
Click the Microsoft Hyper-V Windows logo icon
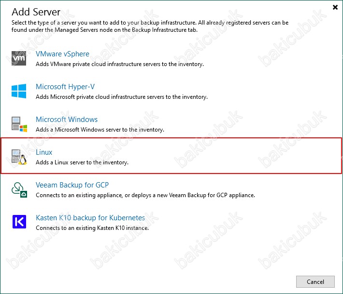click(x=19, y=91)
